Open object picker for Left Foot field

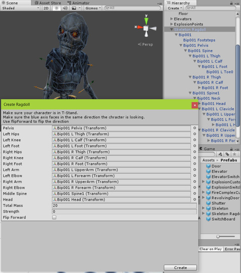195,146
